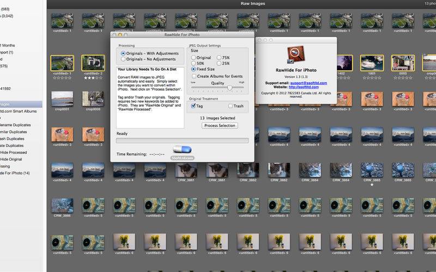
Task: Uncheck the Tag checkbox
Action: coord(193,106)
